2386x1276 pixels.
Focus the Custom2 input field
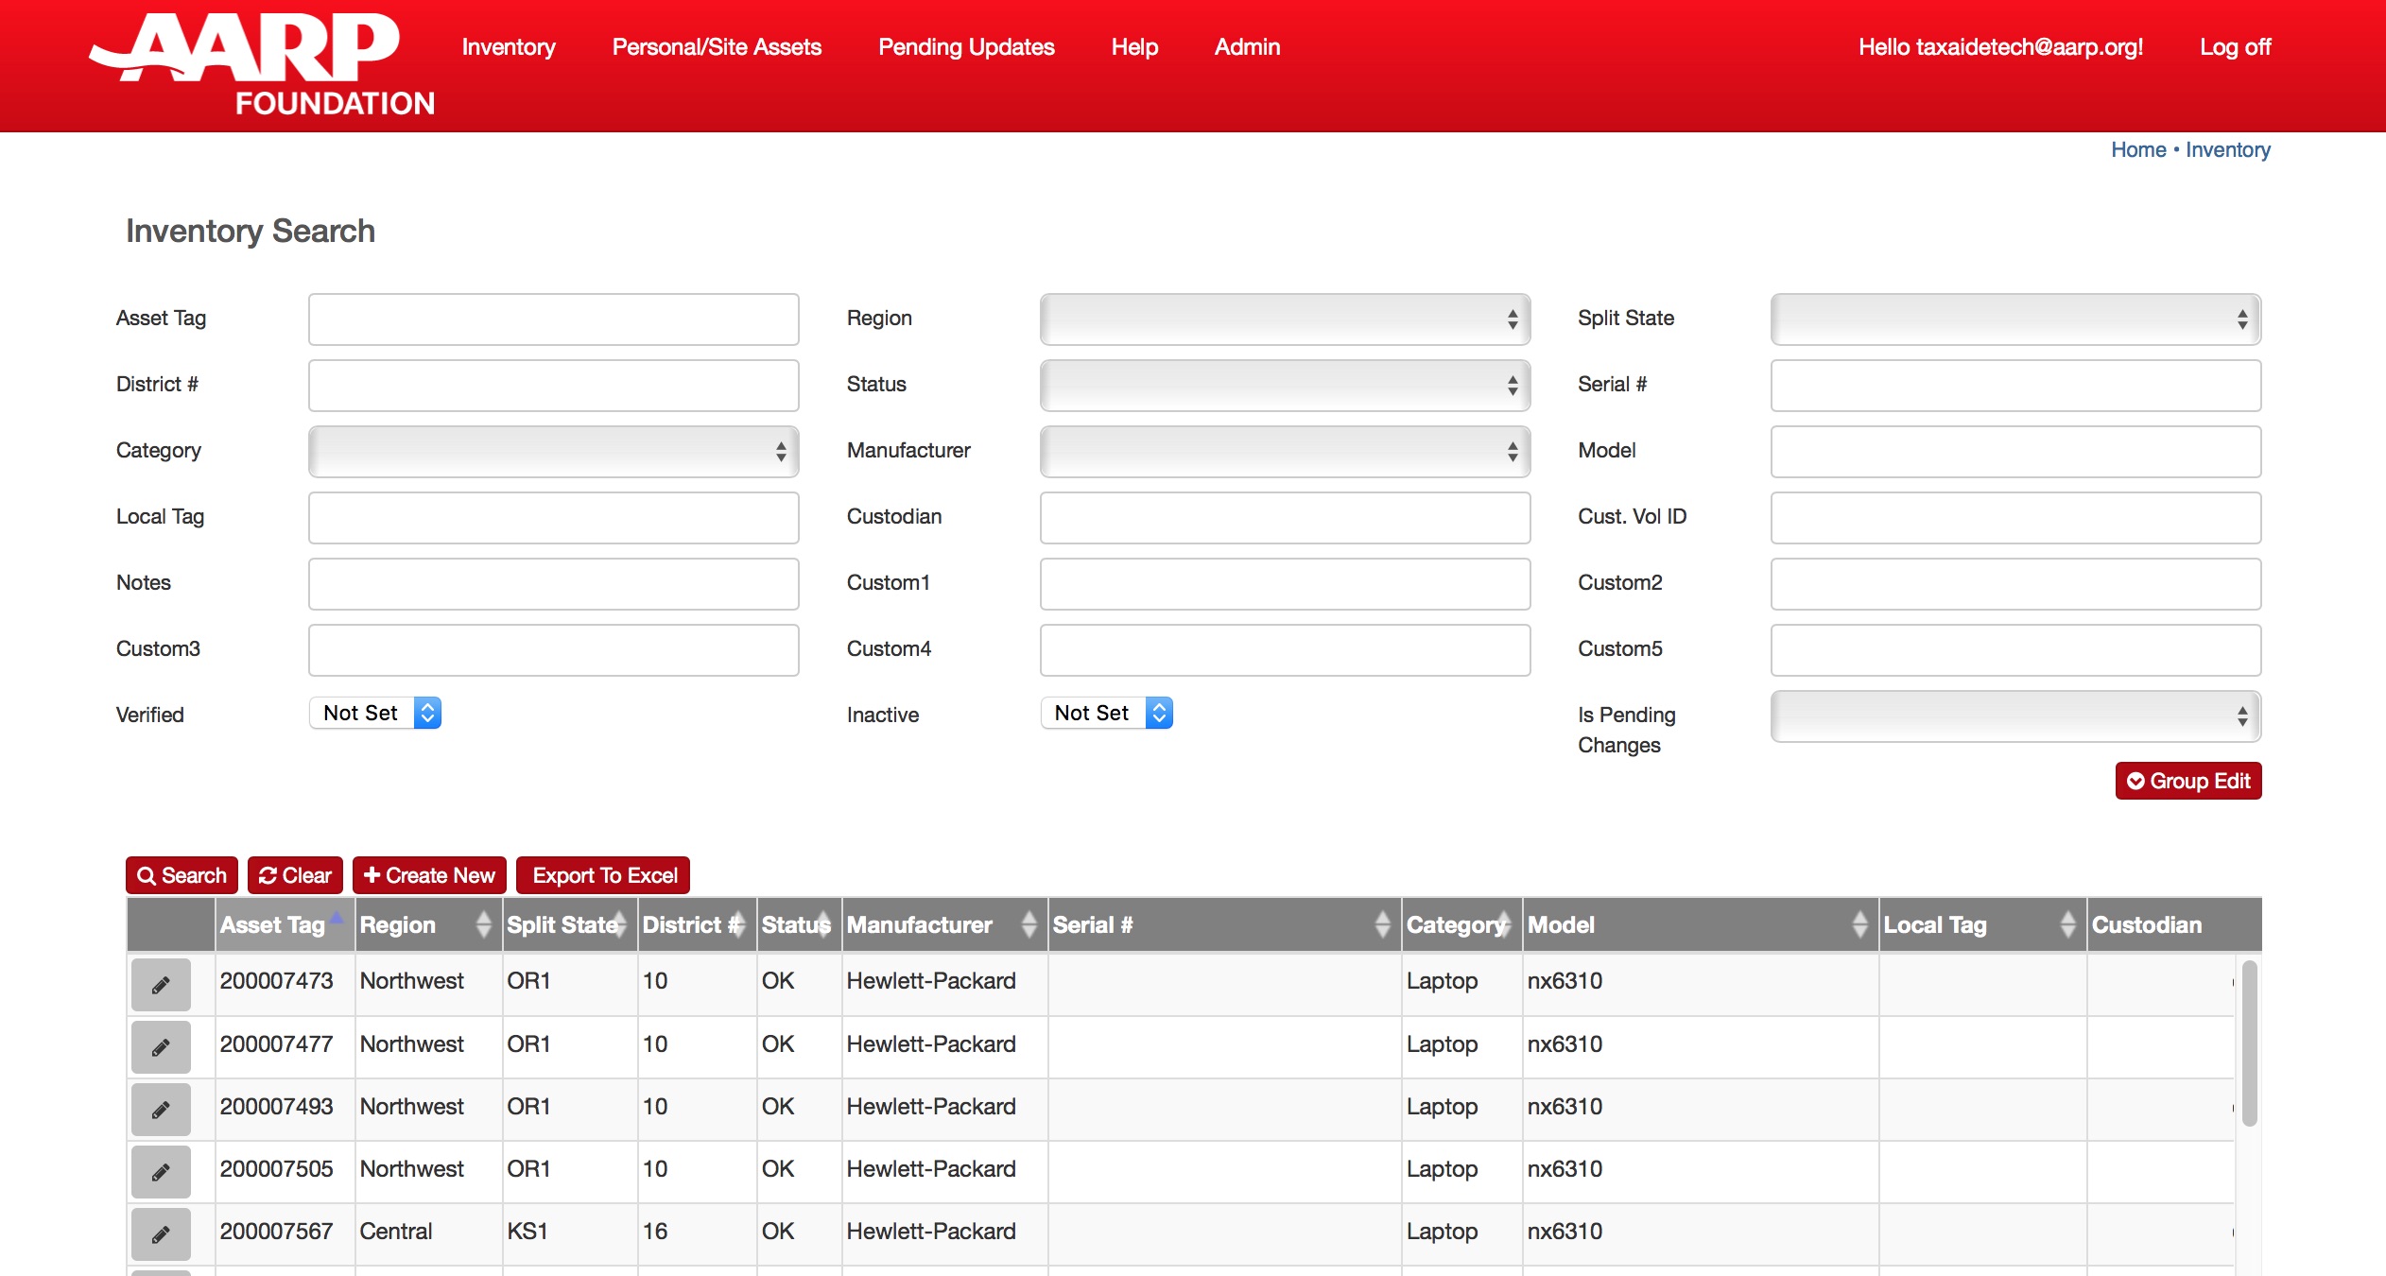(2015, 584)
